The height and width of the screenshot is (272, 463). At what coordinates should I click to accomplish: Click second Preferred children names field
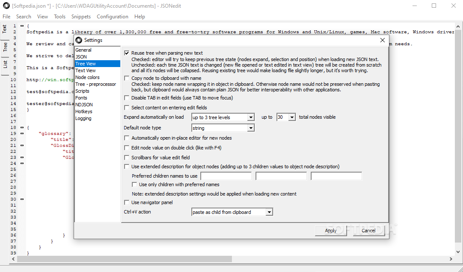click(281, 176)
